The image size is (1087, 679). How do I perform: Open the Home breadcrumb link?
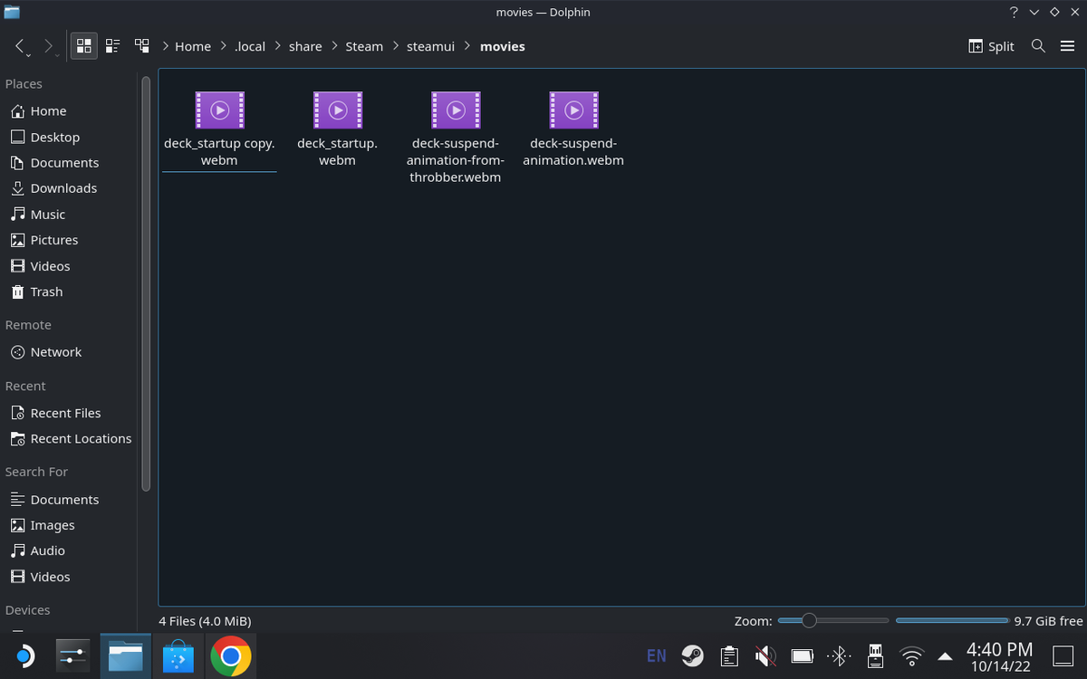coord(193,46)
